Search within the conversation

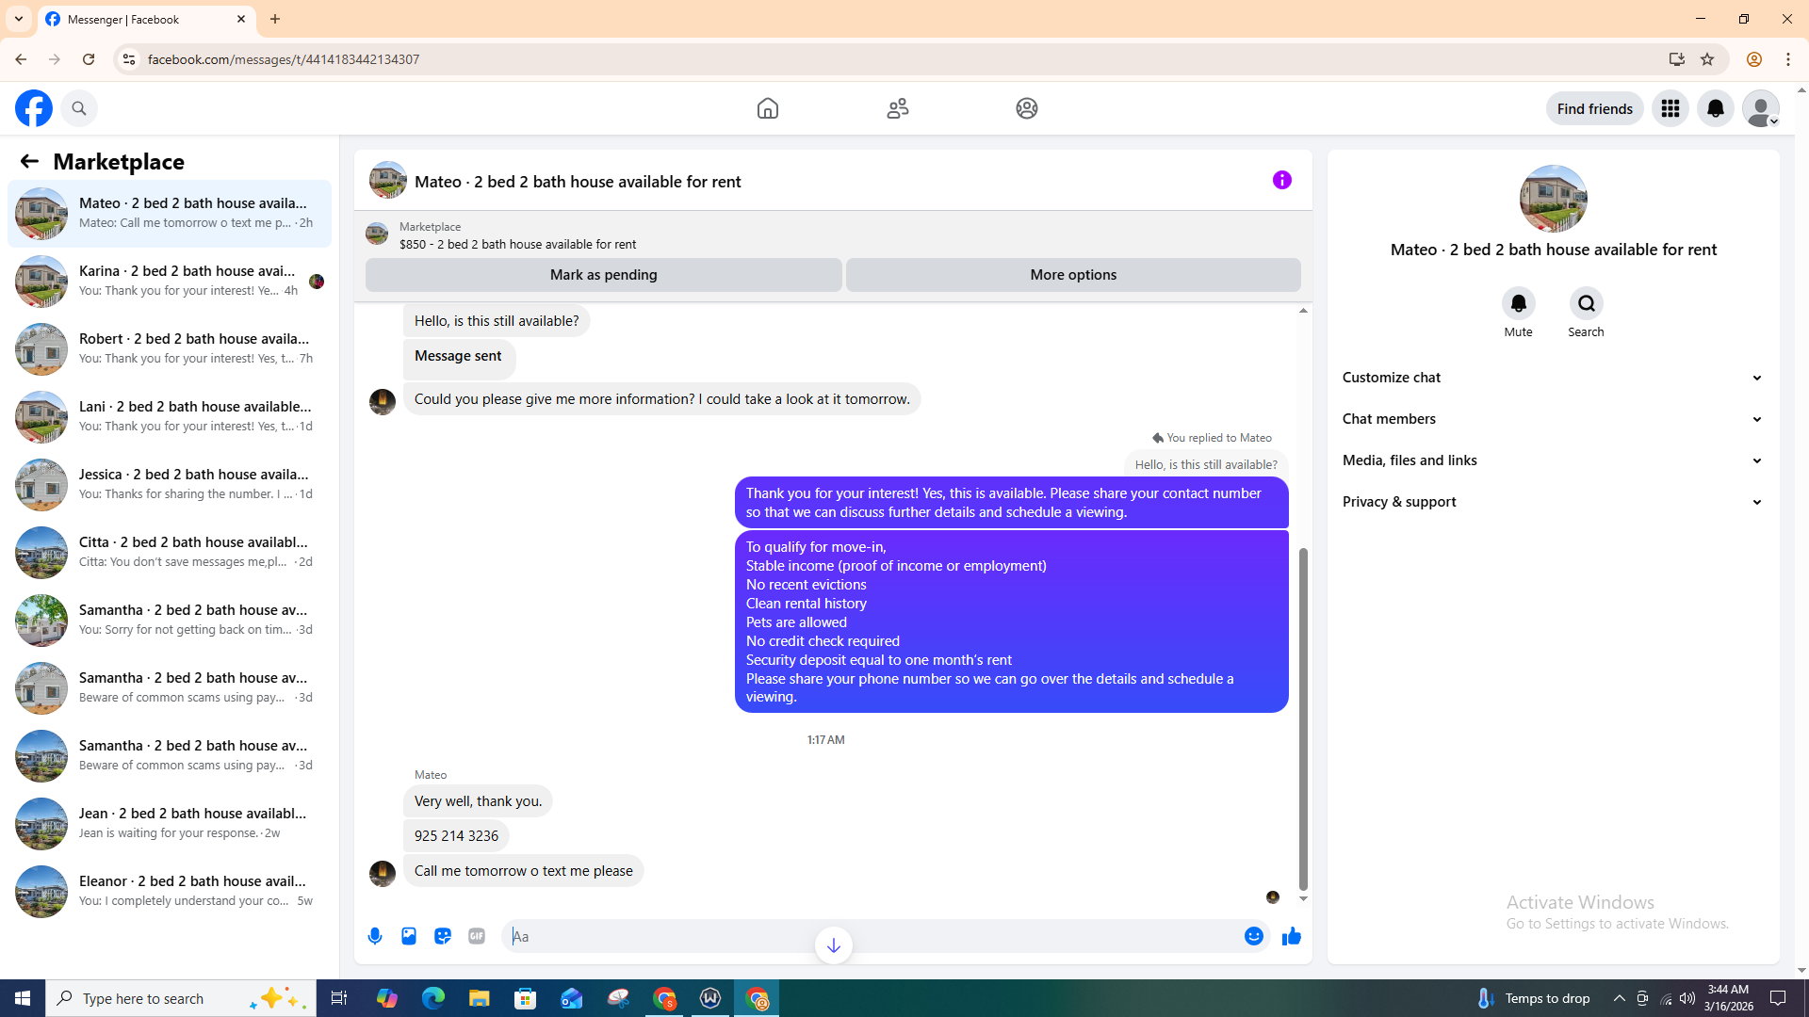coord(1586,304)
